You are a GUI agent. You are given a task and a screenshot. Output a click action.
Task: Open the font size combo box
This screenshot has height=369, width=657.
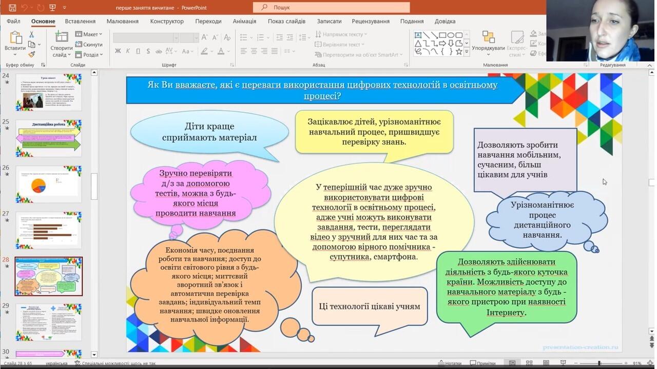tap(189, 37)
